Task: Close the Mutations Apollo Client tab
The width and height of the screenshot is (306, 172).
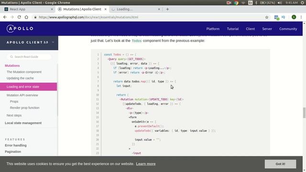Action: coord(105,9)
